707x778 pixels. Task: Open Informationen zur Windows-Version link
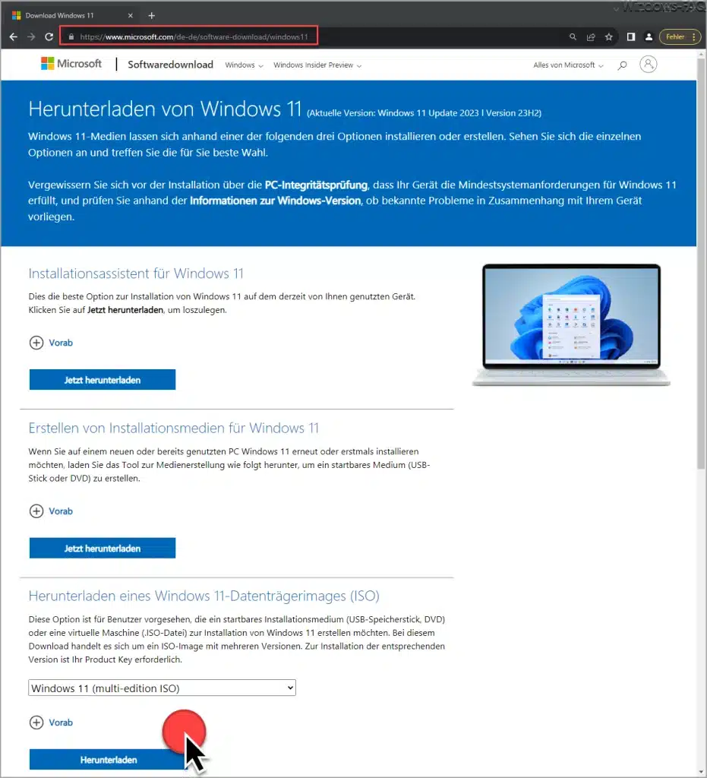coord(275,201)
